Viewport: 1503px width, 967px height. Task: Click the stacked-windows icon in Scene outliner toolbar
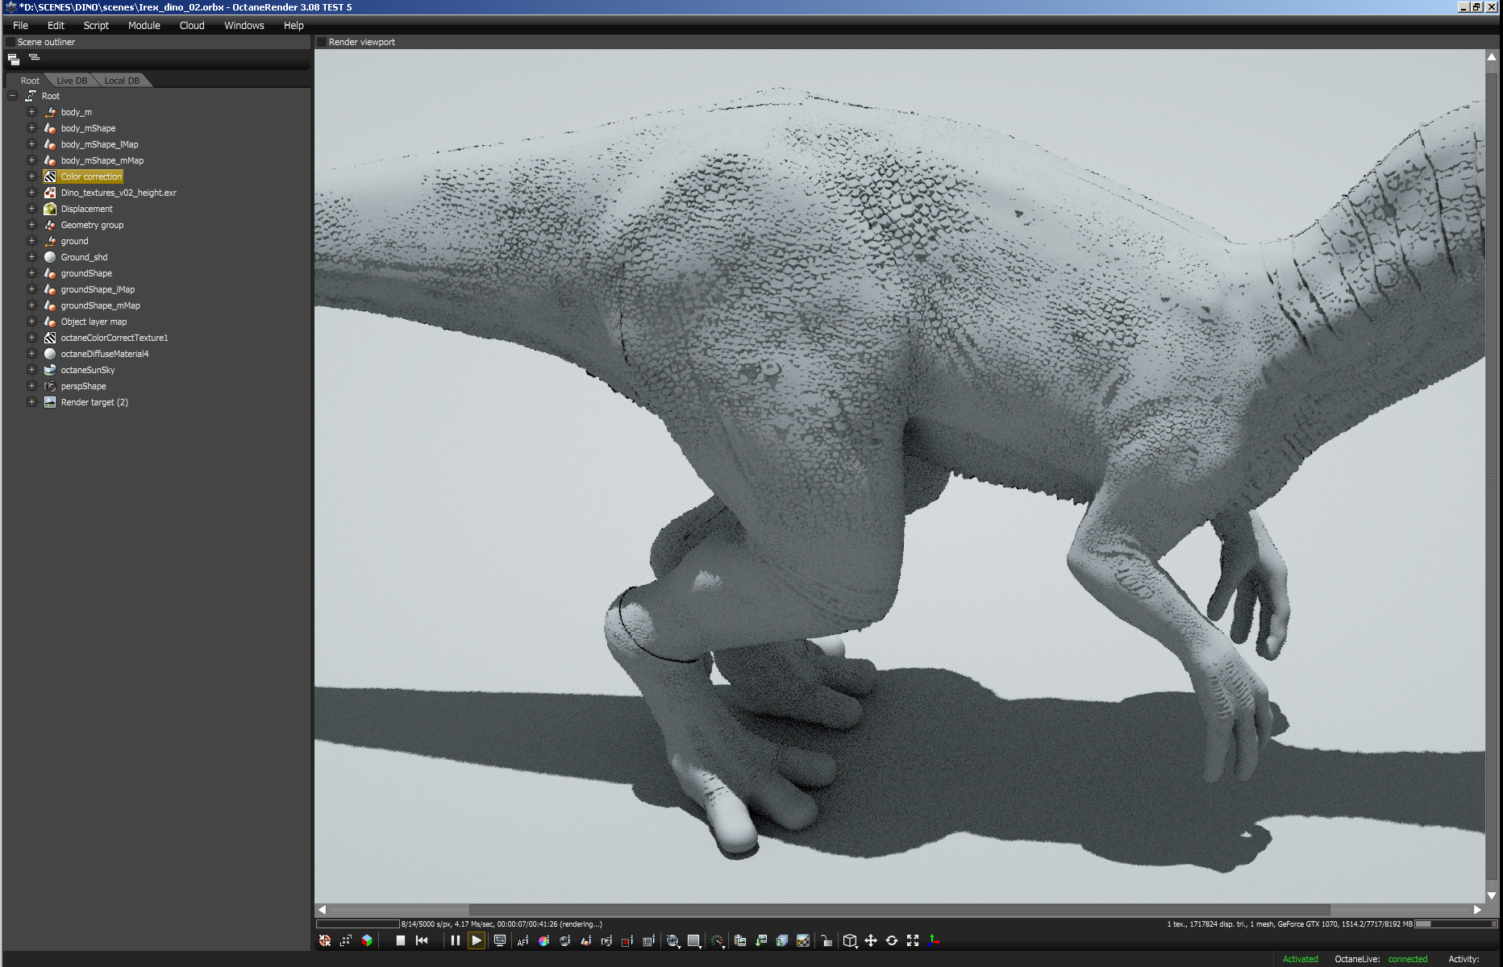tap(14, 59)
